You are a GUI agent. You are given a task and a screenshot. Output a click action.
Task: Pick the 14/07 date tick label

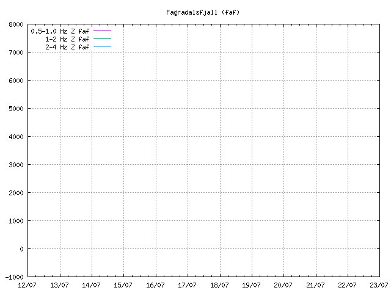click(92, 284)
